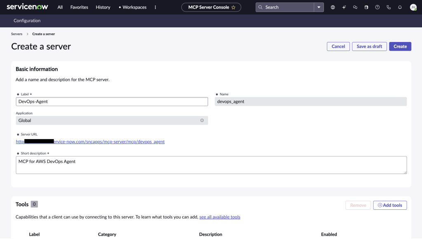Open the Server URL link
The image size is (422, 239).
(x=90, y=142)
